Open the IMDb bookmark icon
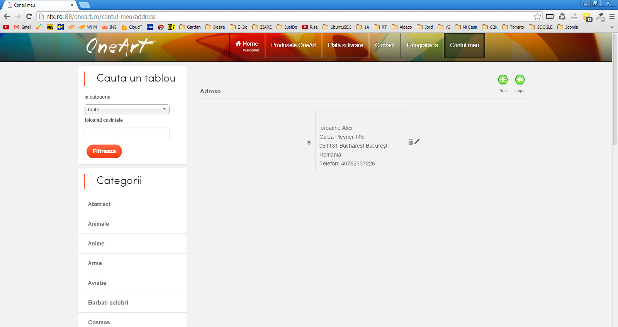This screenshot has width=618, height=327. 50,27
